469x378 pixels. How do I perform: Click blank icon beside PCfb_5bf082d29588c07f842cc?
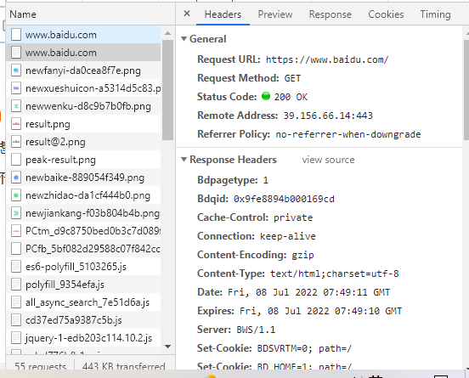(16, 249)
